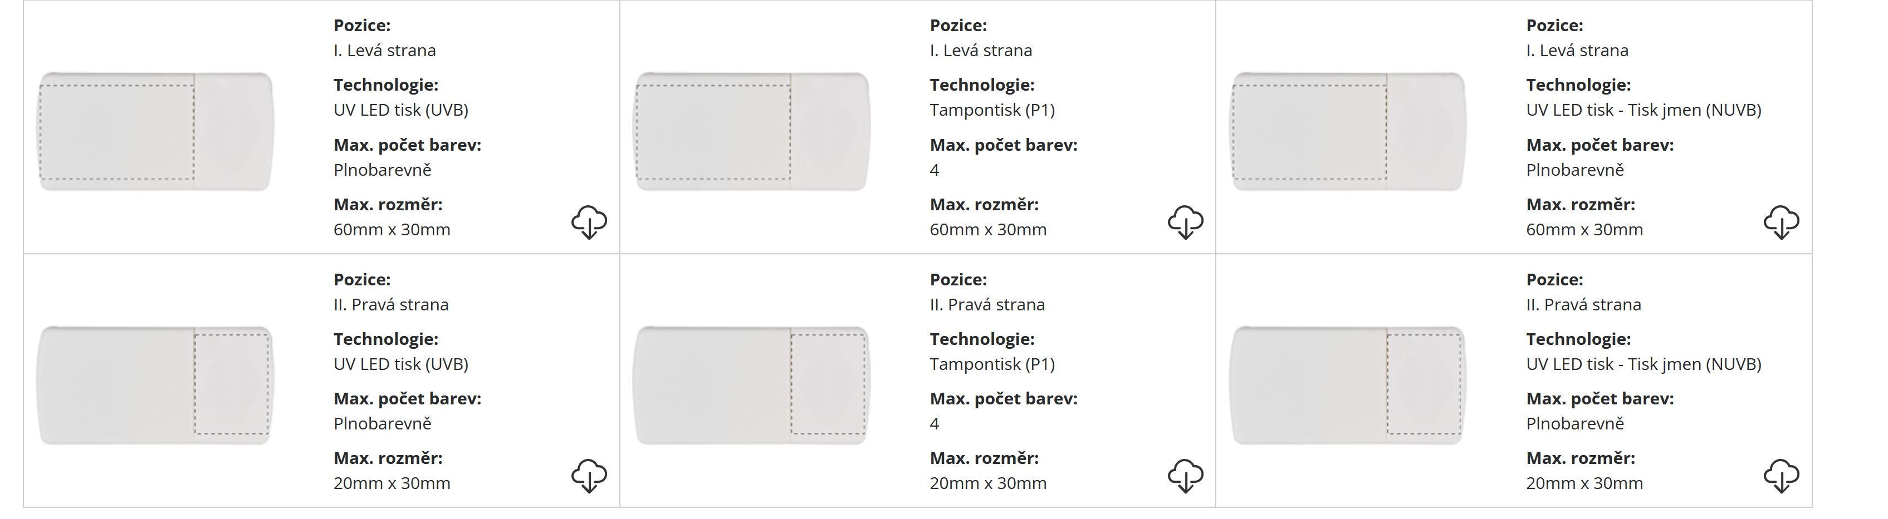Open right-side preview image for Tisk jmen (NUVB)

[x=1348, y=385]
